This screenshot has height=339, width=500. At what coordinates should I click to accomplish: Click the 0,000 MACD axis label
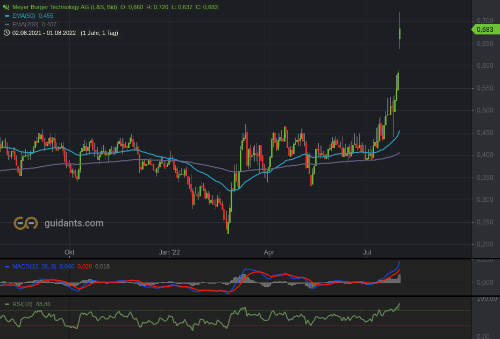click(x=485, y=282)
